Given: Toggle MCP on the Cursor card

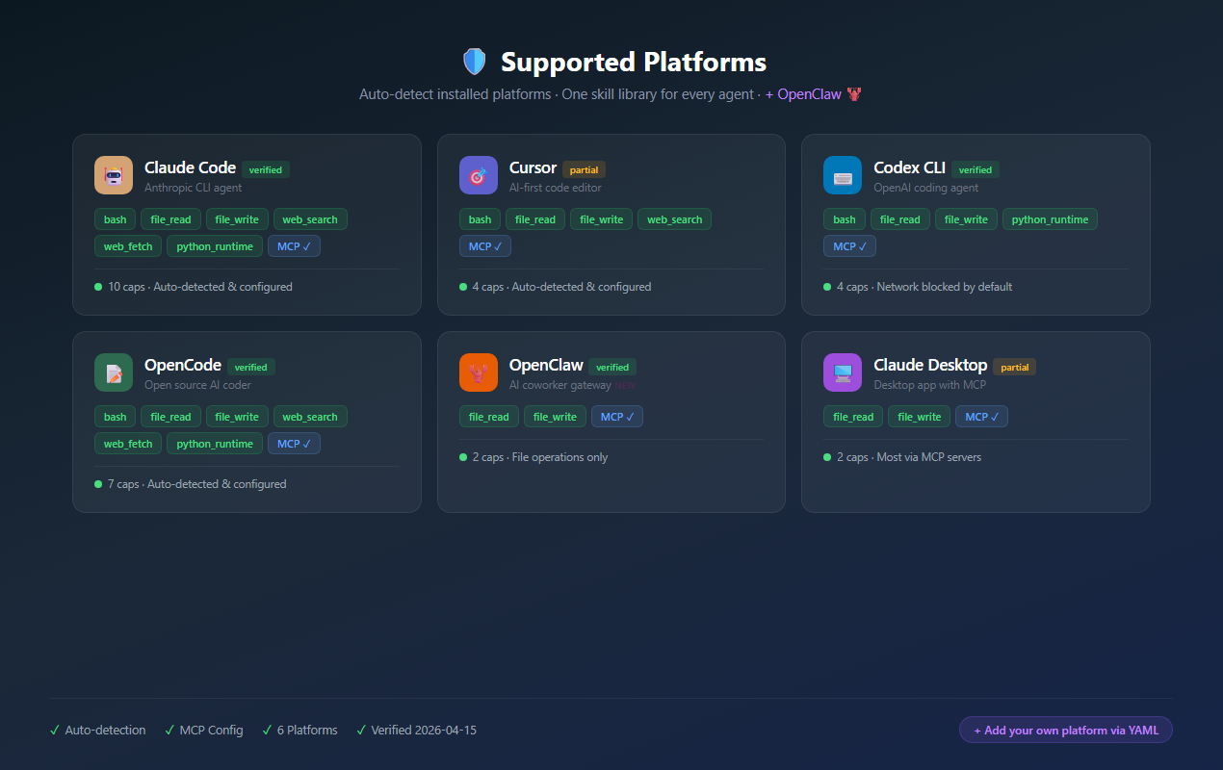Looking at the screenshot, I should 484,245.
